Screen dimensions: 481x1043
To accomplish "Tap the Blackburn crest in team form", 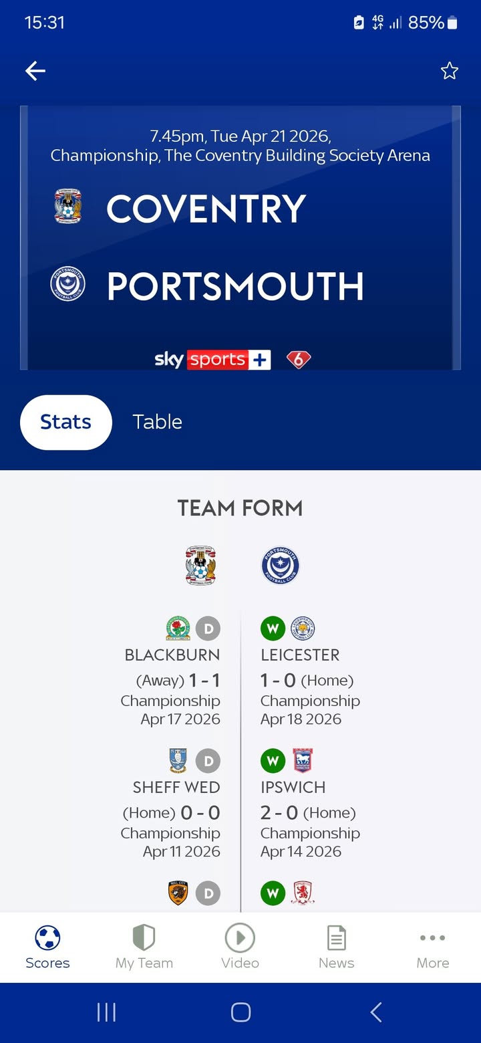I will pos(178,628).
